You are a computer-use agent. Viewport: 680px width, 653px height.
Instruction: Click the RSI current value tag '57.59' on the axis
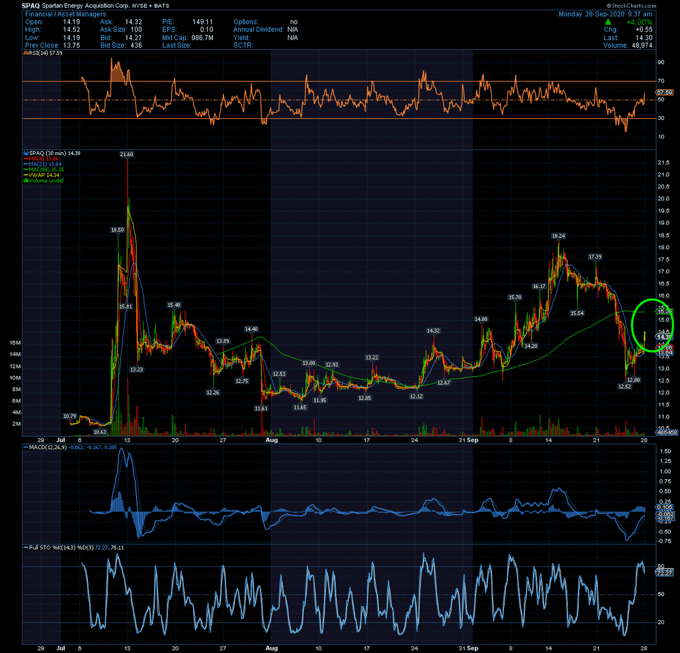[664, 92]
